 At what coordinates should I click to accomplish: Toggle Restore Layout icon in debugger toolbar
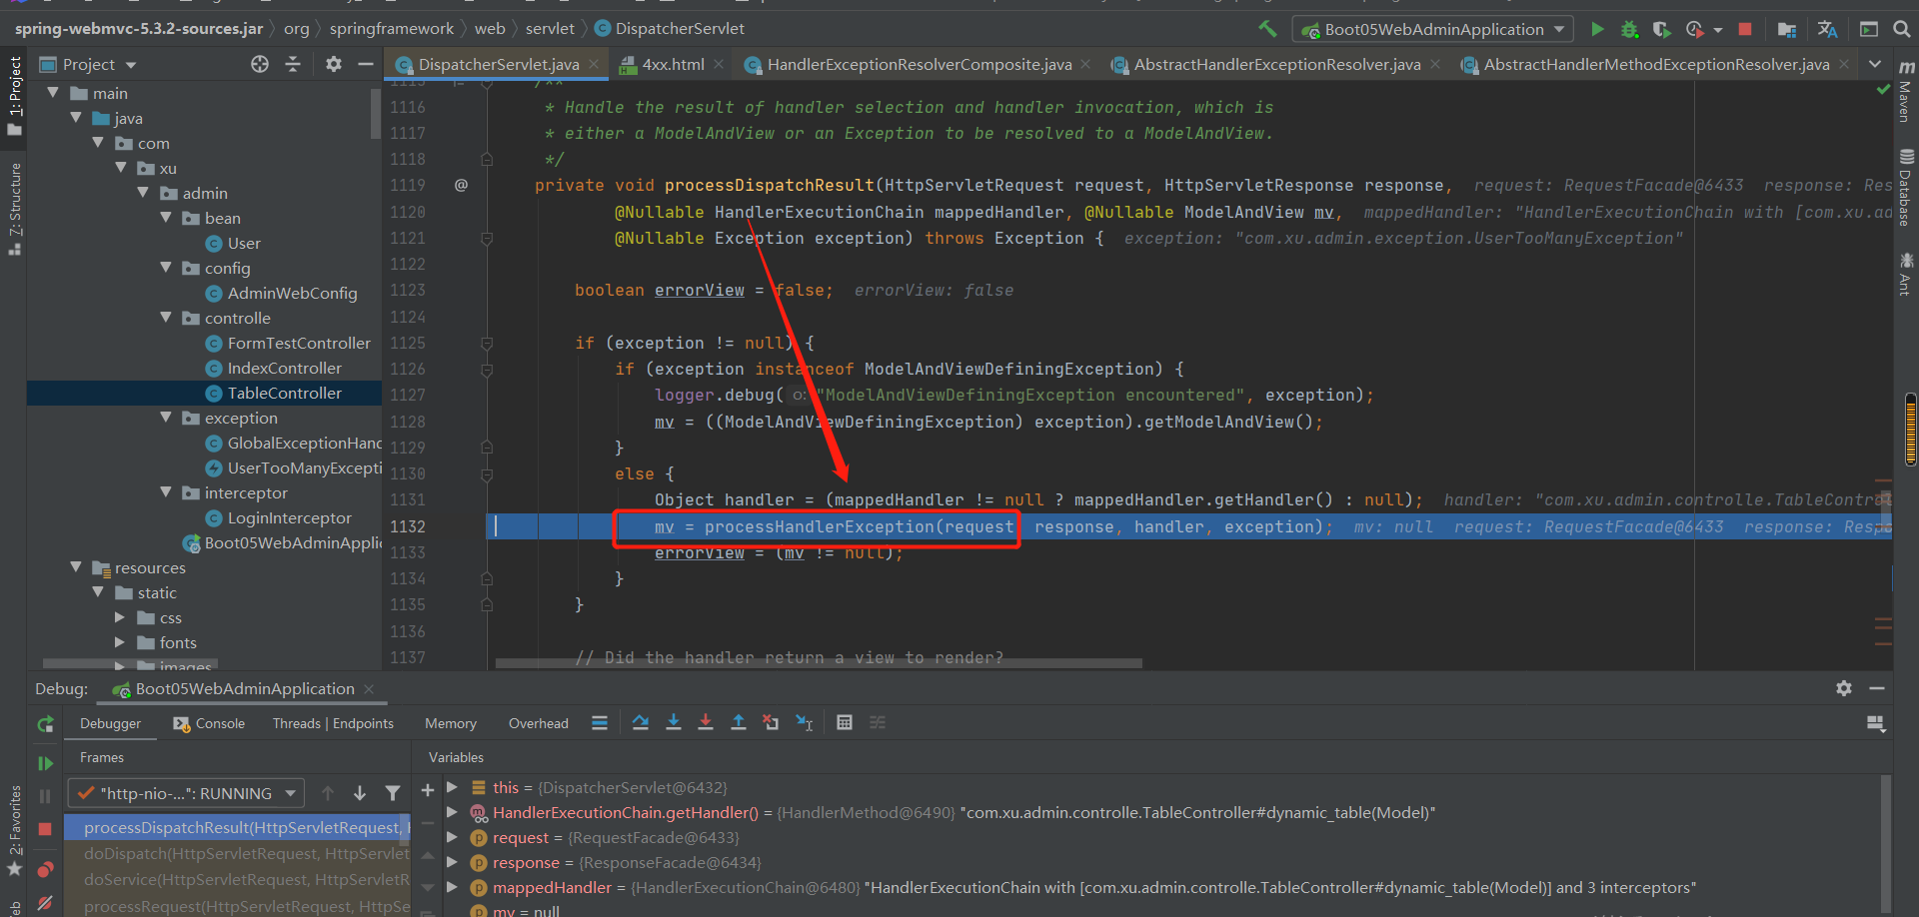1876,723
